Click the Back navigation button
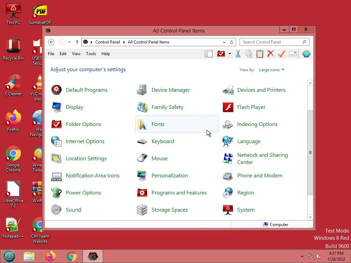This screenshot has width=351, height=263. 51,42
